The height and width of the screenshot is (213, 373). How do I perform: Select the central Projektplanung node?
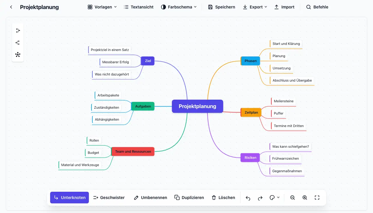pos(198,106)
